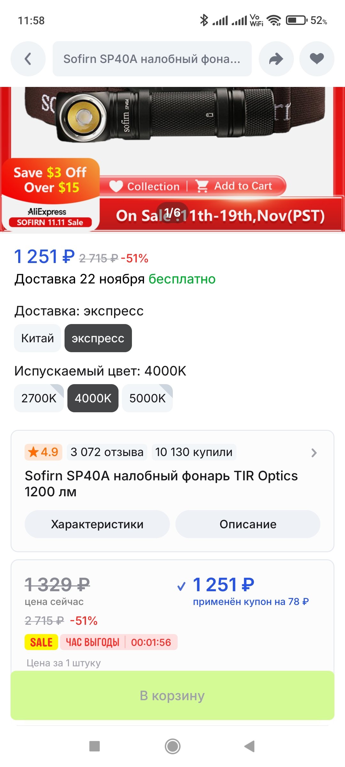Tap the orange star rating 4.9 badge
The width and height of the screenshot is (345, 767).
43,452
